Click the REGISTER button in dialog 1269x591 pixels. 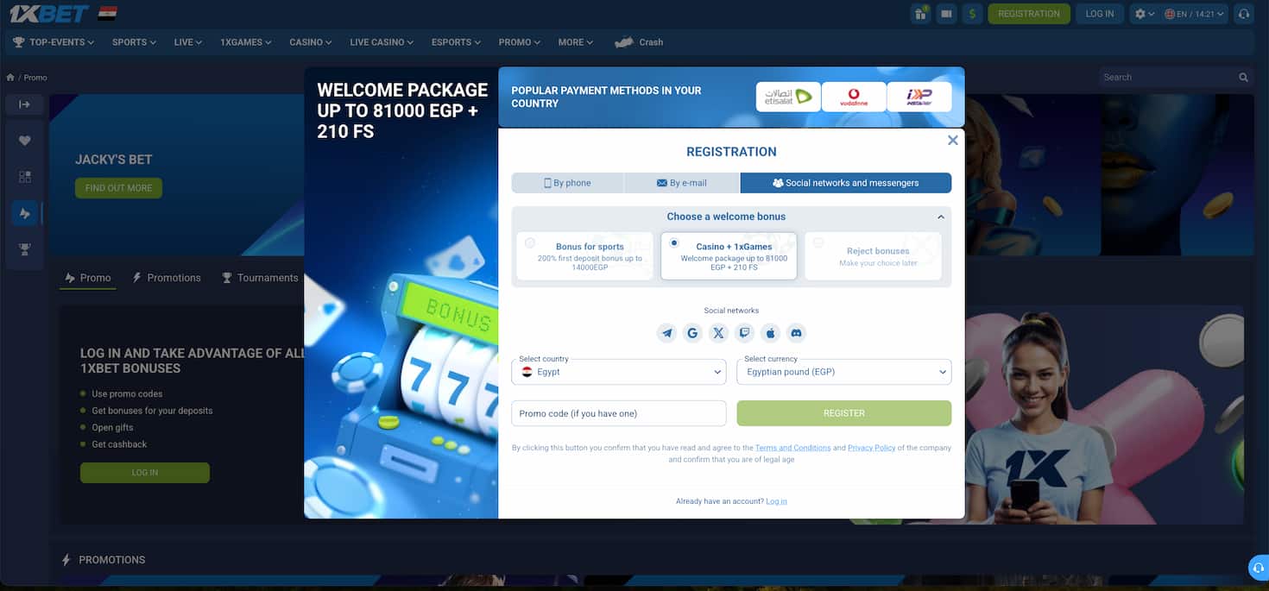[844, 413]
